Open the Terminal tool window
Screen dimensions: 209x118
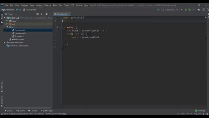33,111
